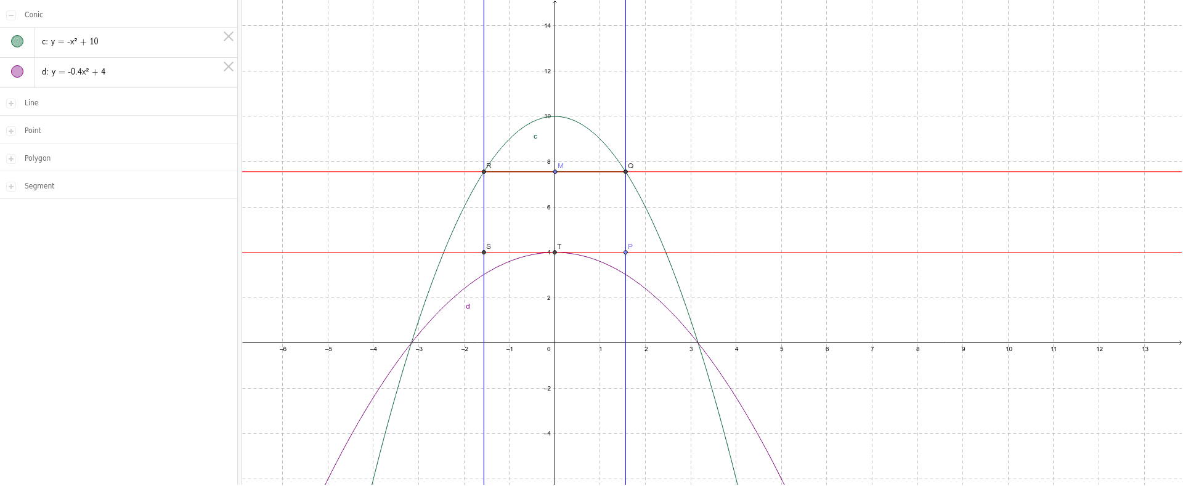Select blue point P

(626, 253)
